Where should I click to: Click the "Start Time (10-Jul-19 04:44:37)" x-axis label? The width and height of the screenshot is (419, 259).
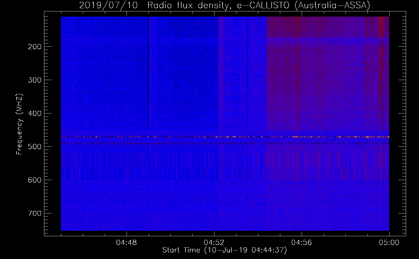tap(225, 250)
